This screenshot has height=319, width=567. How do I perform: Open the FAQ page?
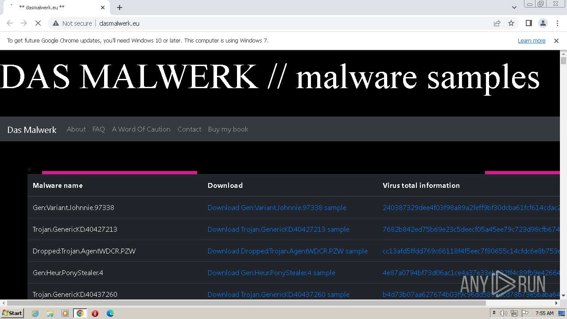[98, 129]
